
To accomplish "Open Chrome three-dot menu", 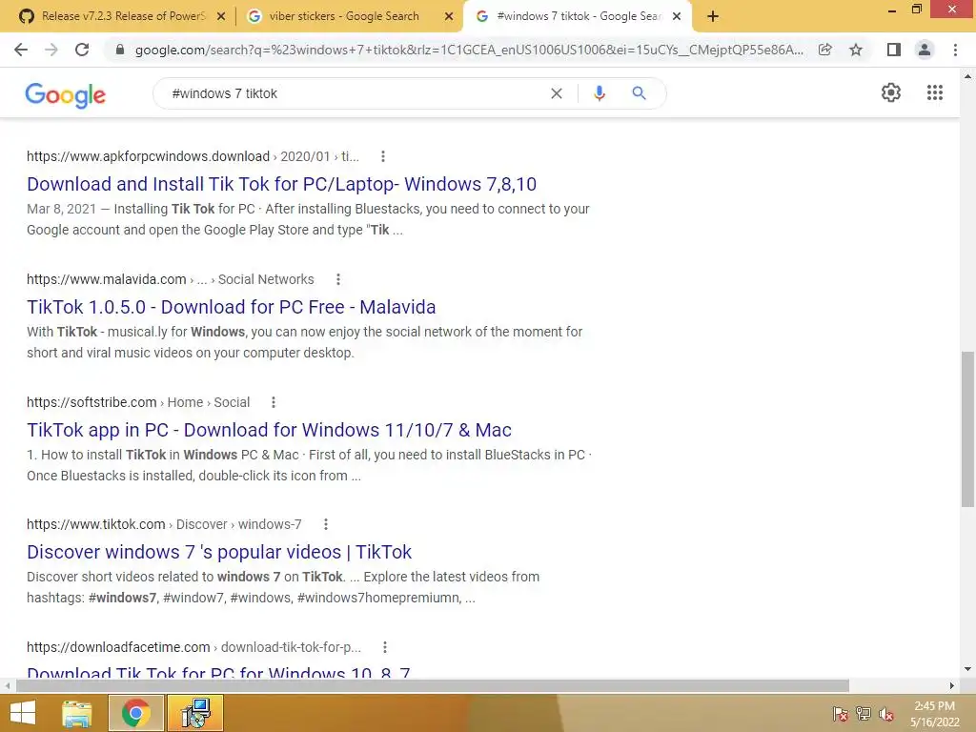I will click(x=955, y=50).
